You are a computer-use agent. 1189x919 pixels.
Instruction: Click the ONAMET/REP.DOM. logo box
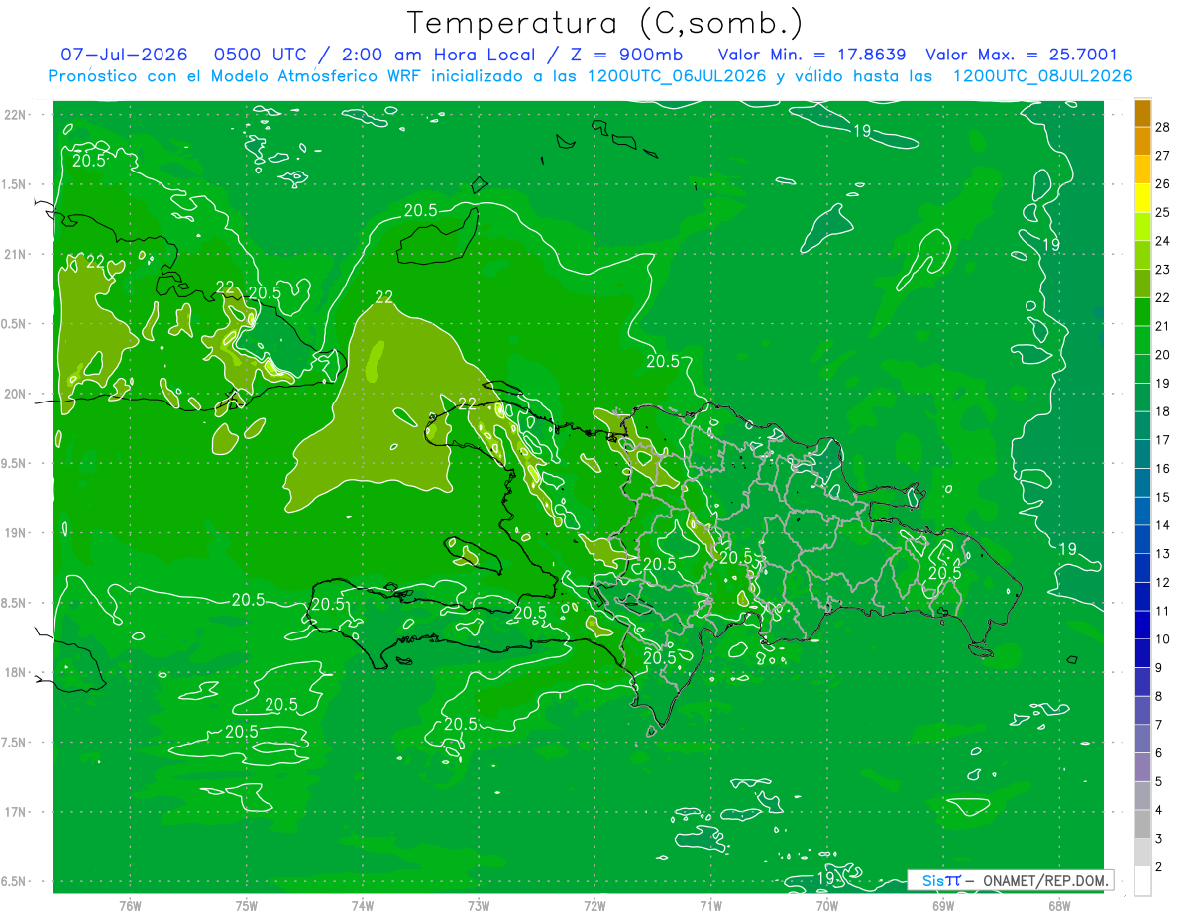click(x=1010, y=880)
